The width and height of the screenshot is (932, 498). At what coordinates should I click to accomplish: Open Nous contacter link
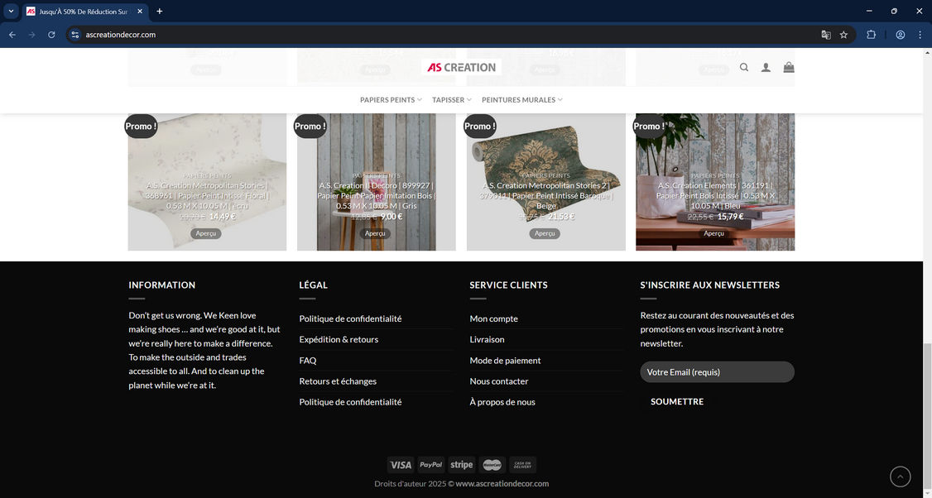tap(498, 381)
